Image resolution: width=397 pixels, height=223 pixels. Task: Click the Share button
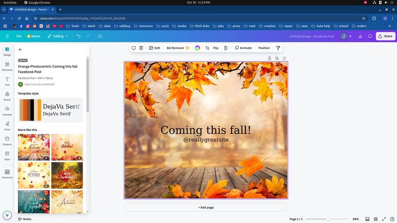(x=385, y=36)
